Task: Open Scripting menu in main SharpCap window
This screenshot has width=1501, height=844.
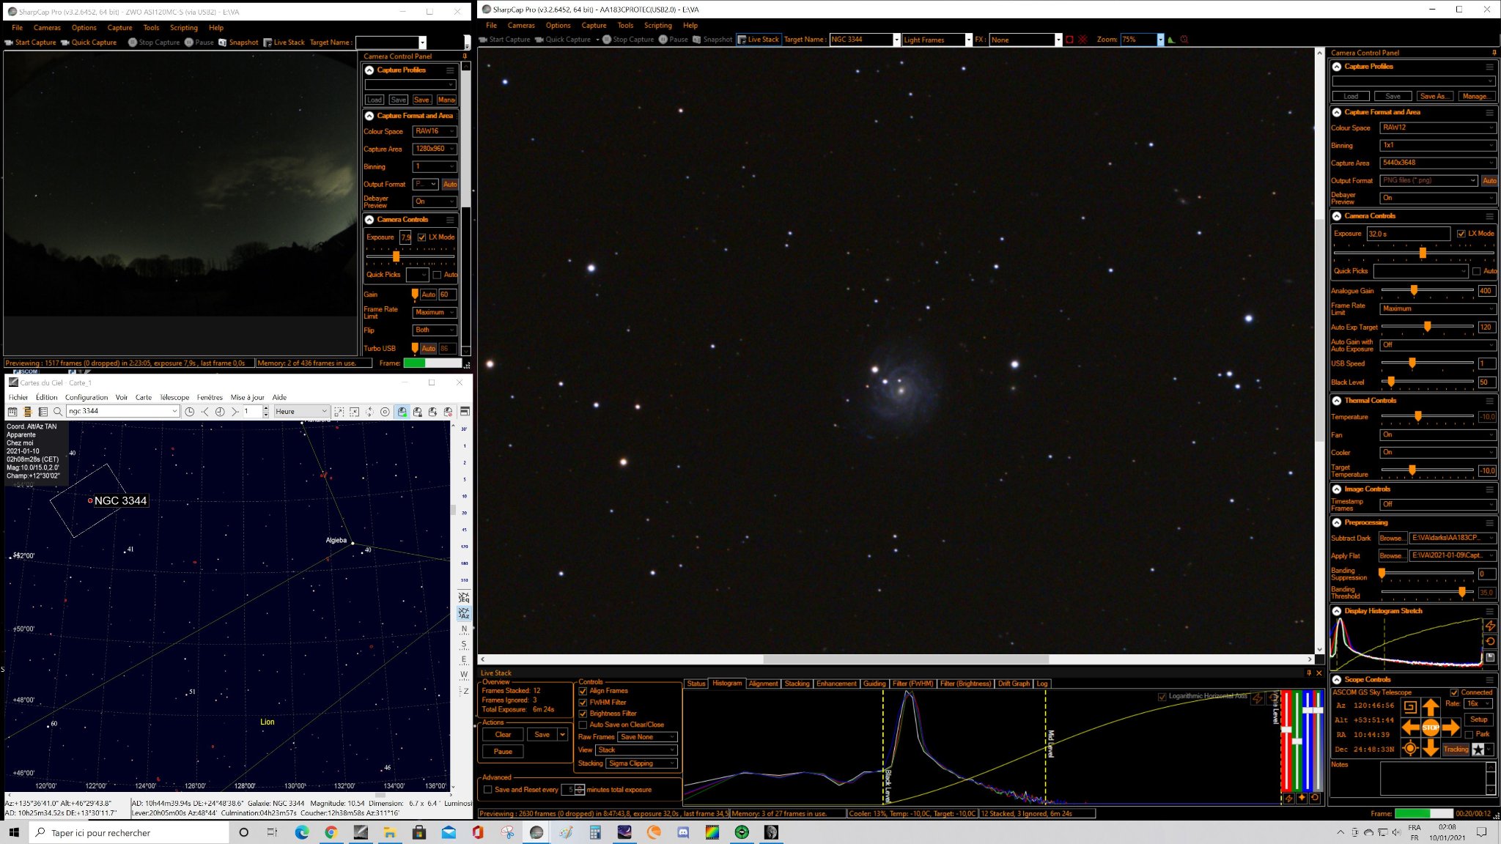Action: pyautogui.click(x=657, y=25)
